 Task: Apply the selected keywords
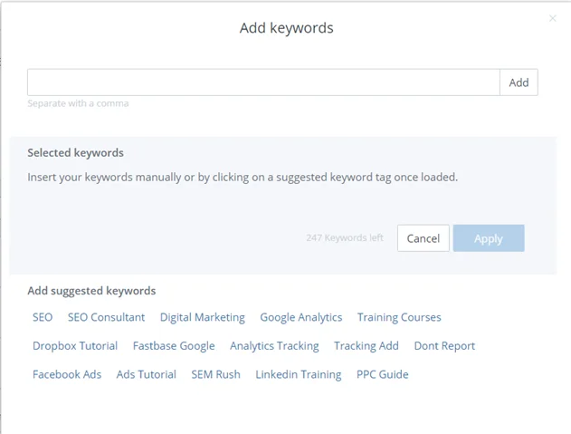(x=489, y=238)
